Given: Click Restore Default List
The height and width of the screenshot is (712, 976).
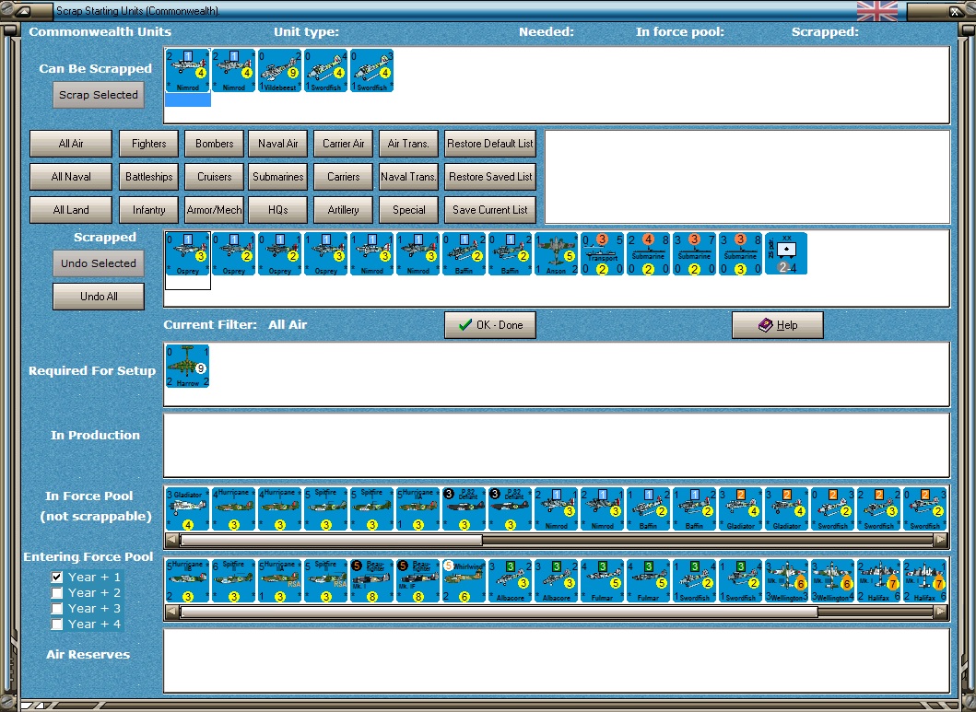Looking at the screenshot, I should click(490, 144).
